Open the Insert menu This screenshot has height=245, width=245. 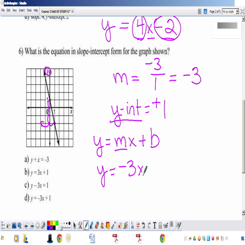coord(22,10)
